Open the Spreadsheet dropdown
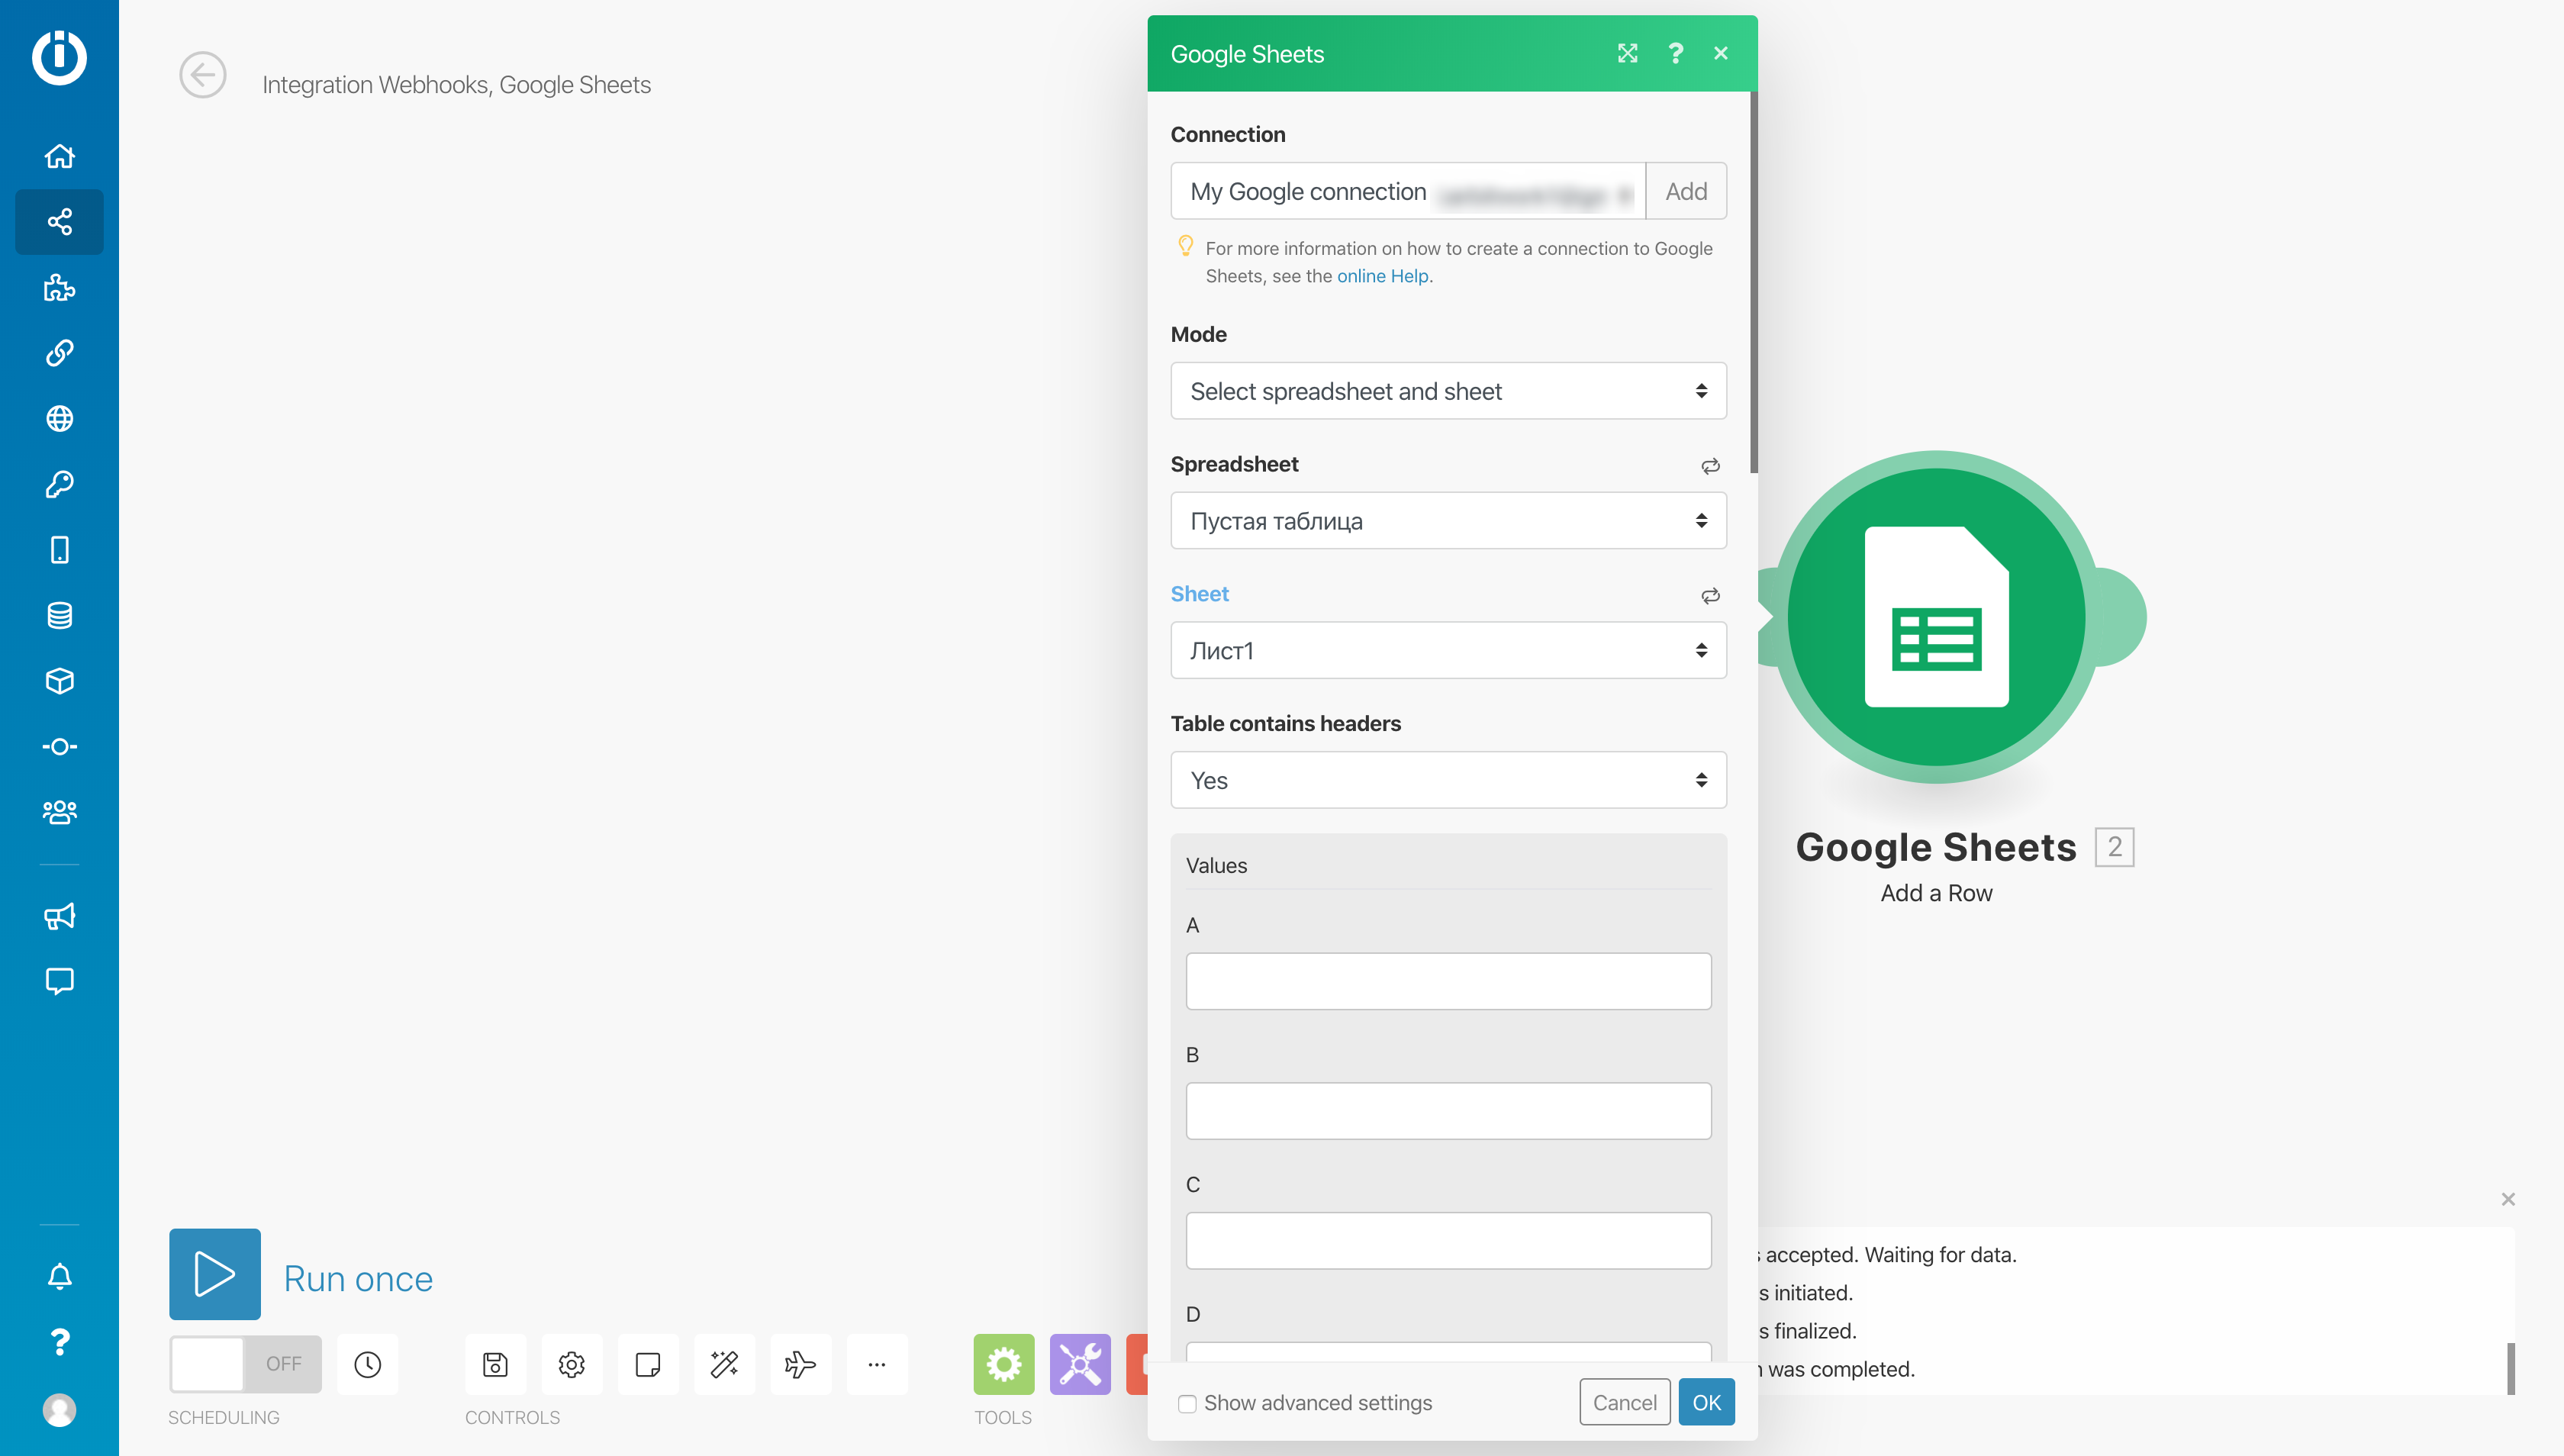Image resolution: width=2564 pixels, height=1456 pixels. point(1448,521)
